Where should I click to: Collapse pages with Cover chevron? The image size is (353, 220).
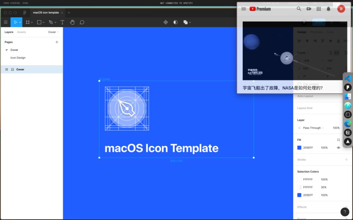tap(58, 32)
